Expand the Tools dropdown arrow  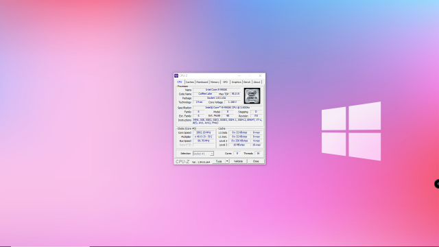[227, 161]
